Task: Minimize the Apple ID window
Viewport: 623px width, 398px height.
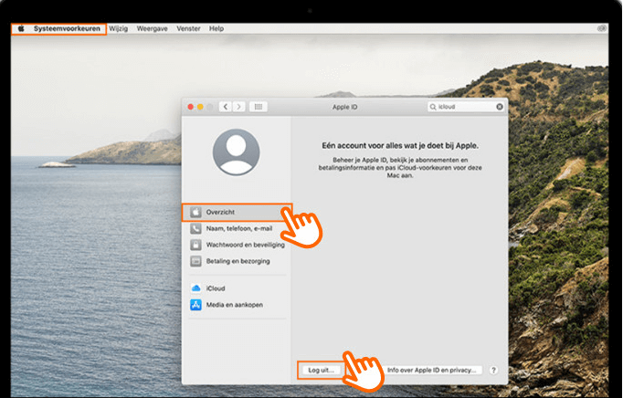Action: click(x=200, y=107)
